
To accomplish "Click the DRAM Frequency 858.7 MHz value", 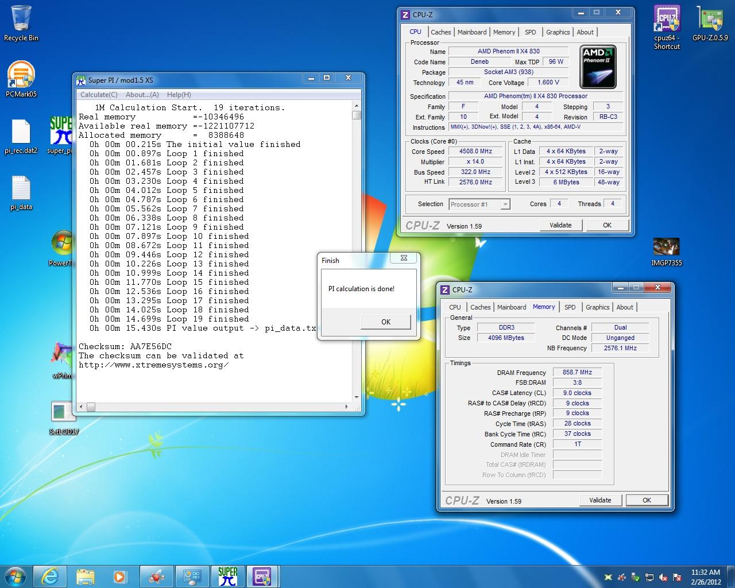I will (x=577, y=372).
